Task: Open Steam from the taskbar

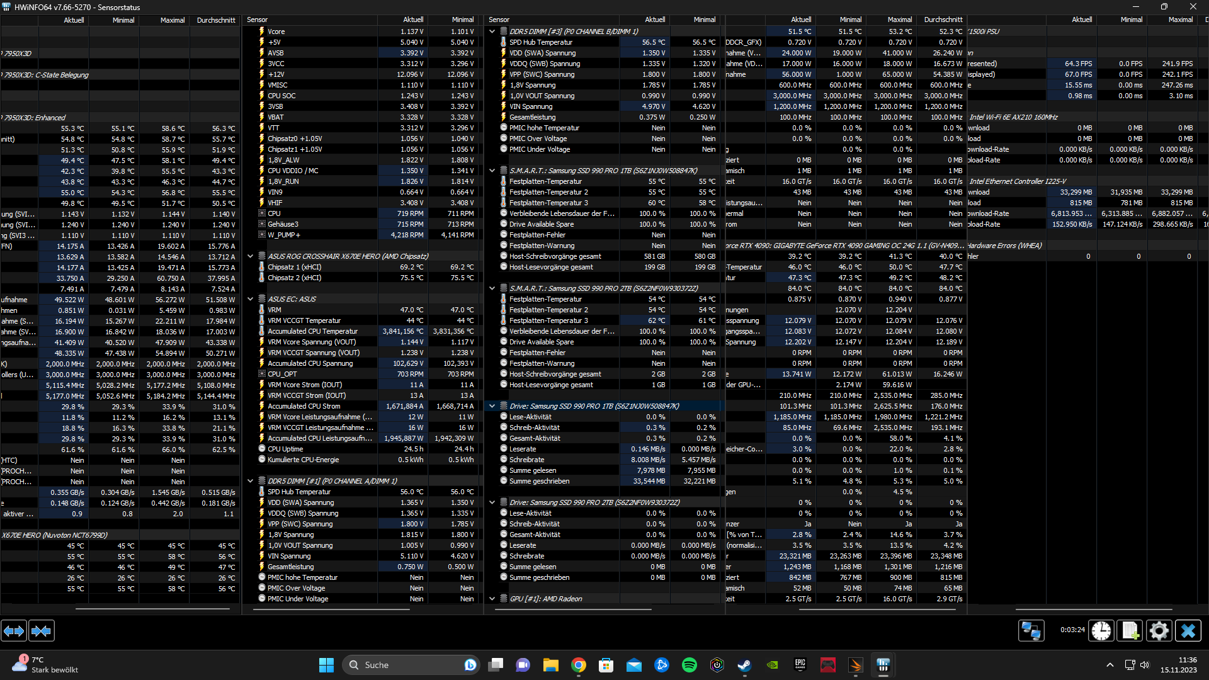Action: pyautogui.click(x=744, y=665)
